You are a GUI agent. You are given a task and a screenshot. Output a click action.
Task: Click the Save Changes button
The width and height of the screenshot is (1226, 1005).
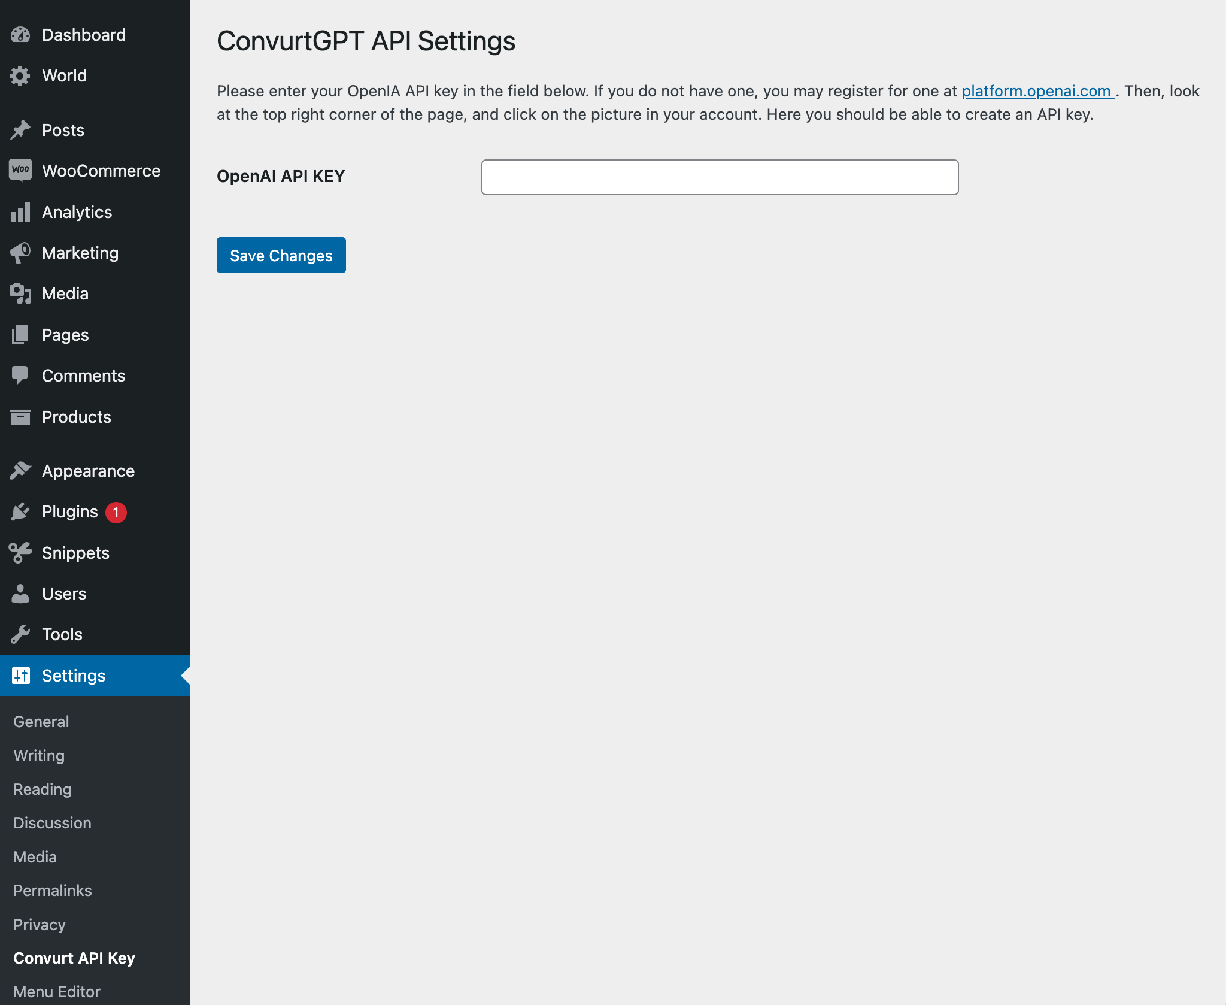click(281, 255)
